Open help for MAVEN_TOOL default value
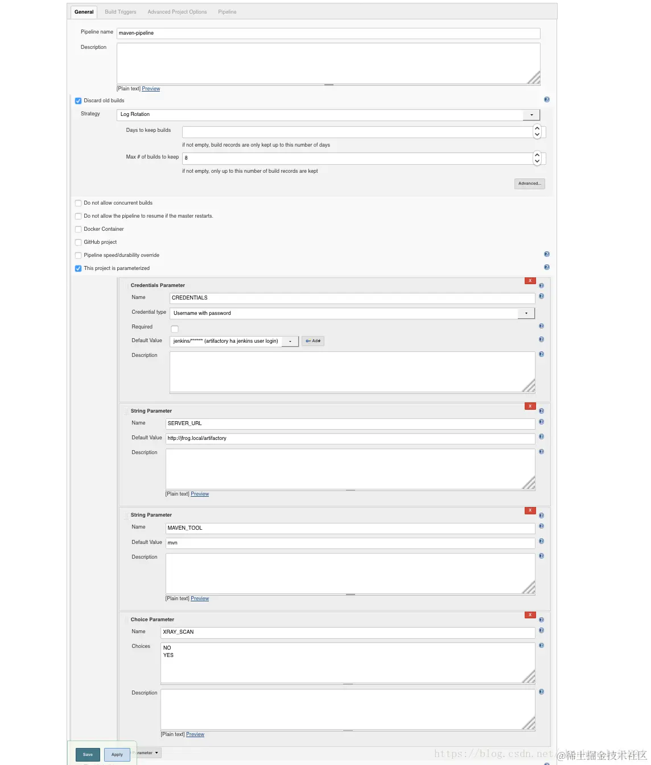Screen dimensions: 651x765 [541, 541]
